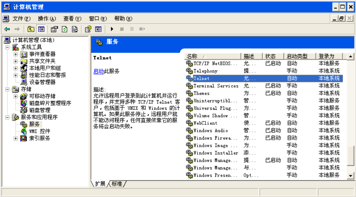
Task: Switch to the 扩展 tab
Action: click(x=100, y=184)
